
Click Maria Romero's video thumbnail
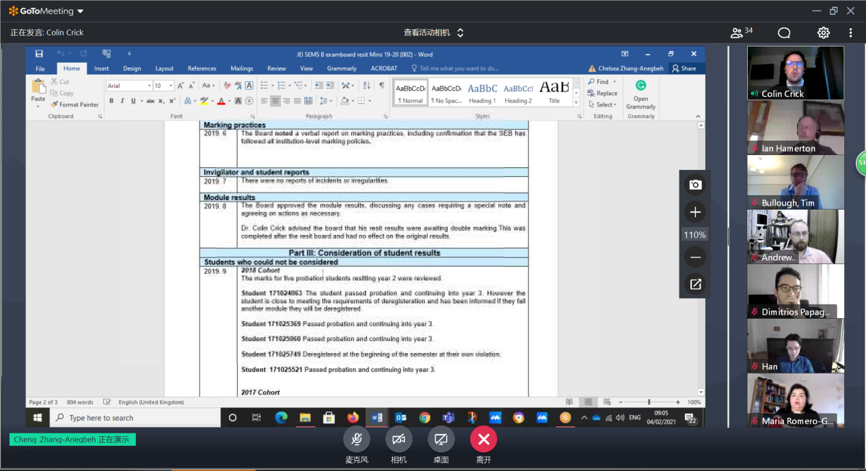[x=795, y=400]
